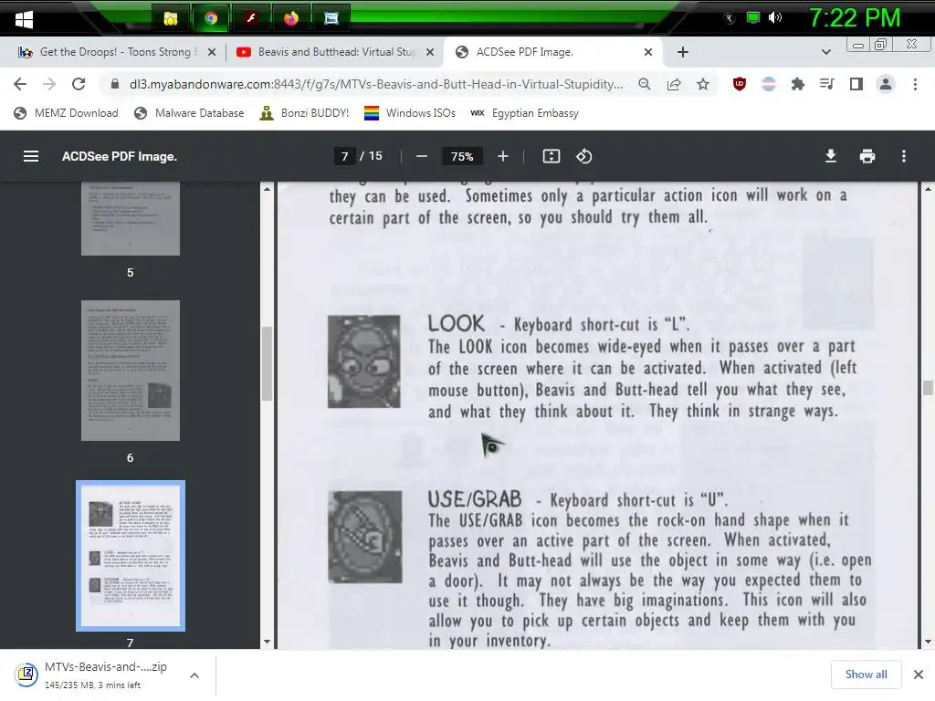Click the Show all downloads button
The height and width of the screenshot is (701, 935).
(x=866, y=675)
